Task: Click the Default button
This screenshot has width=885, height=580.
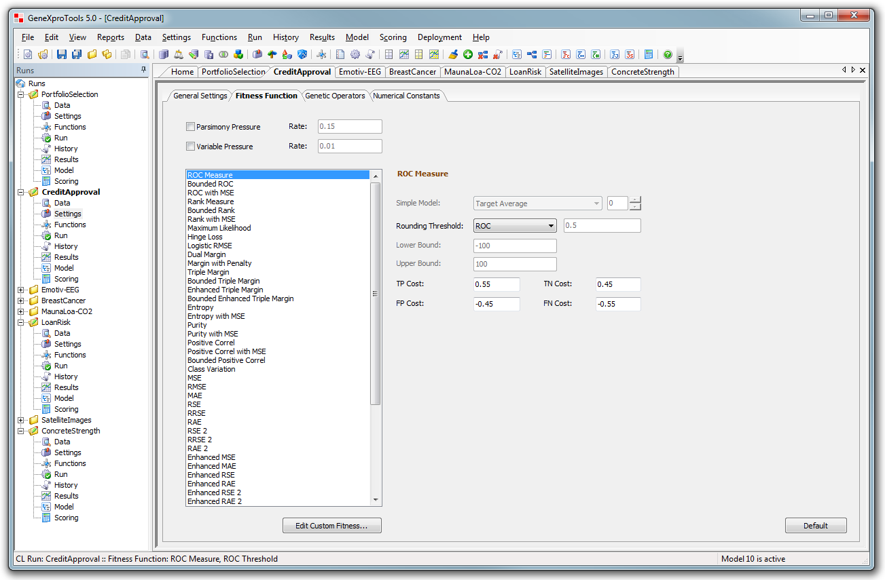Action: tap(816, 526)
